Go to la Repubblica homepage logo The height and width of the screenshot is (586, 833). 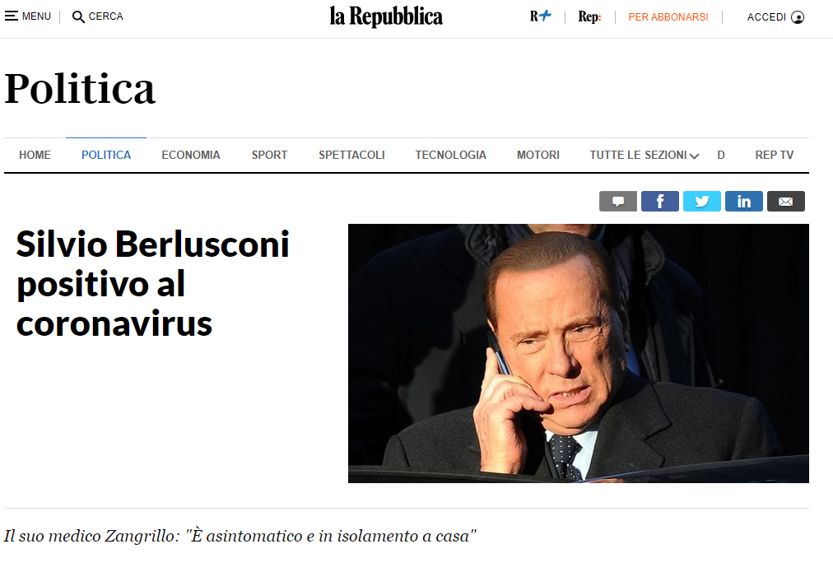tap(386, 17)
